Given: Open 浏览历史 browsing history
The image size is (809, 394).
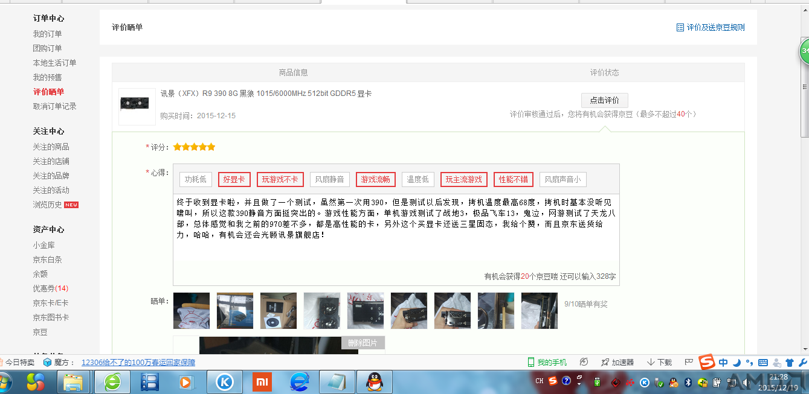Looking at the screenshot, I should (47, 205).
